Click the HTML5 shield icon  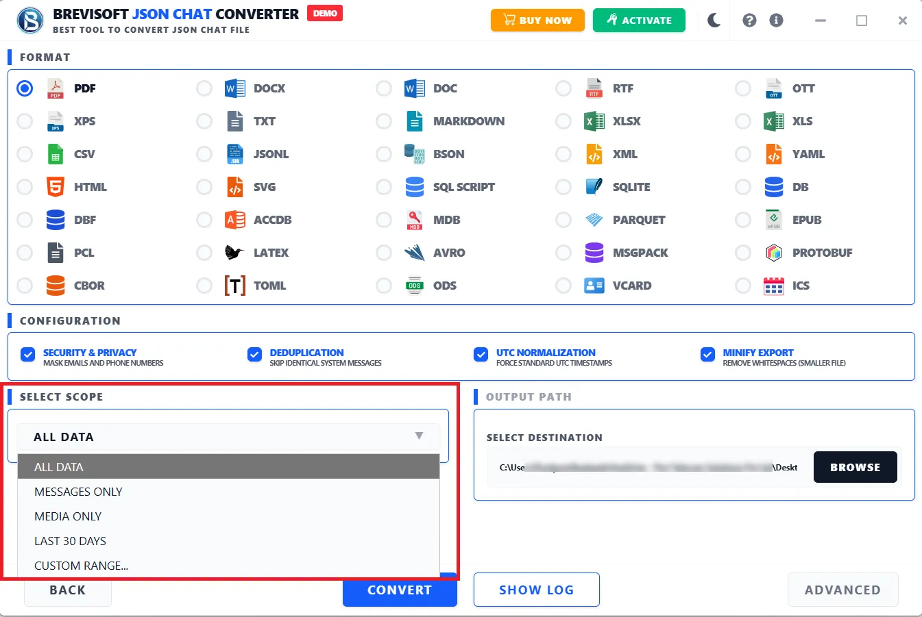pyautogui.click(x=56, y=187)
